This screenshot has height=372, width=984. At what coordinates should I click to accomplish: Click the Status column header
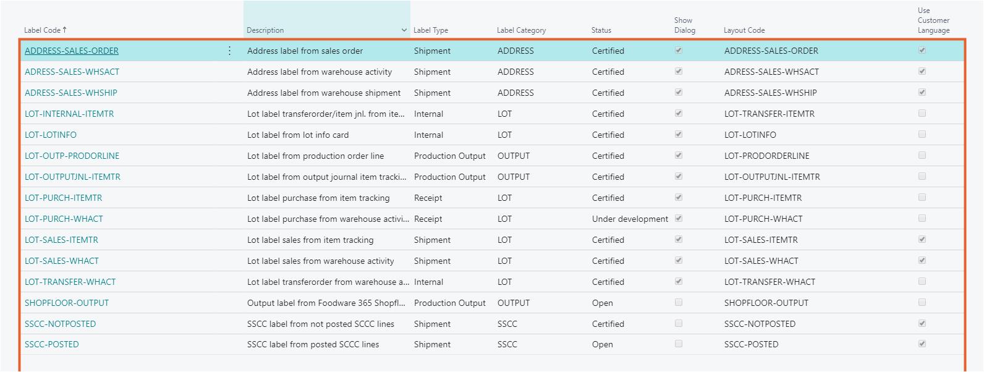[x=601, y=30]
